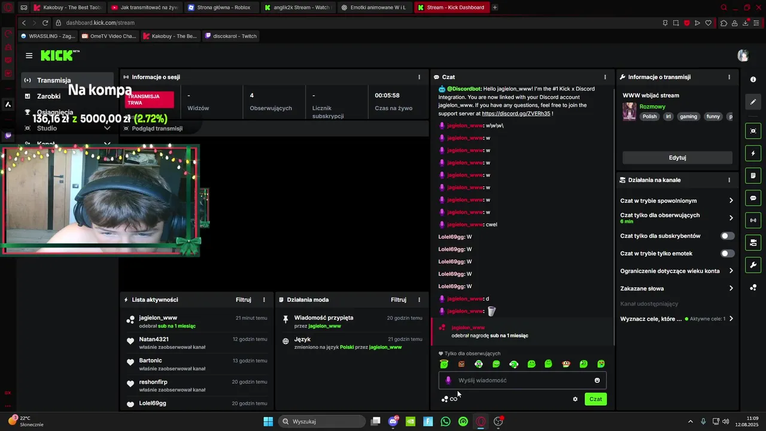Click the Edytuj button

click(x=677, y=157)
